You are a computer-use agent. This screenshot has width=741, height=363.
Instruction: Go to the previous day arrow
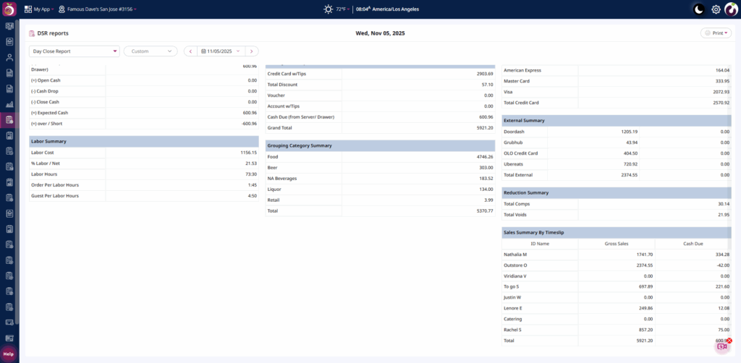190,51
